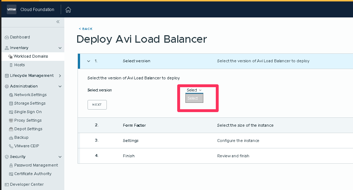
Task: Go back using the BACK link
Action: 85,29
